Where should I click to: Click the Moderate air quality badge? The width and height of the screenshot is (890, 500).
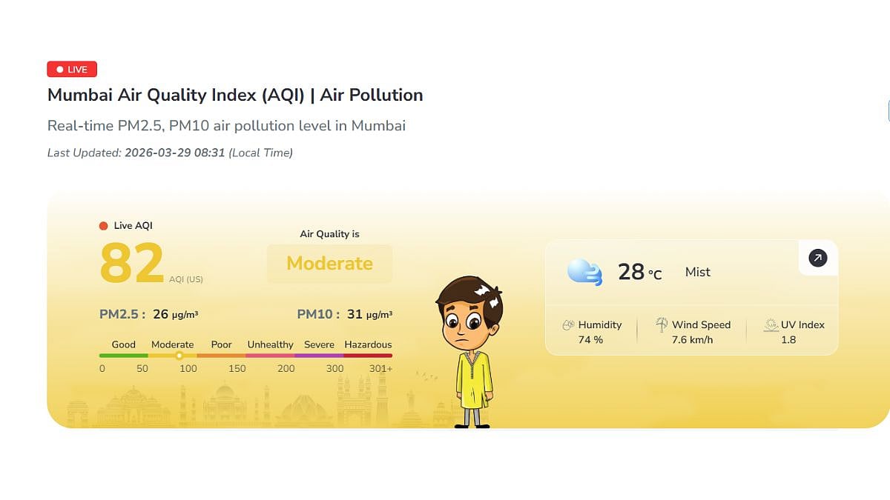tap(329, 264)
